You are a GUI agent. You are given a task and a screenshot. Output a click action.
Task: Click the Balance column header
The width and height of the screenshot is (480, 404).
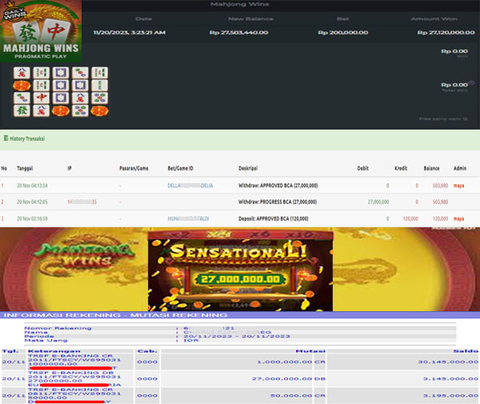point(432,168)
